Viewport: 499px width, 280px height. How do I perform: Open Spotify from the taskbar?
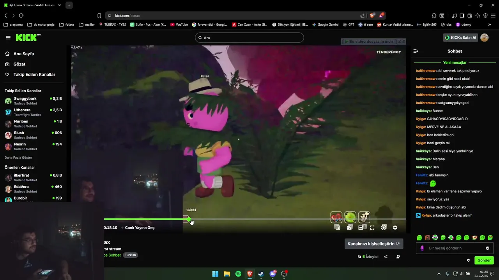coord(238,274)
